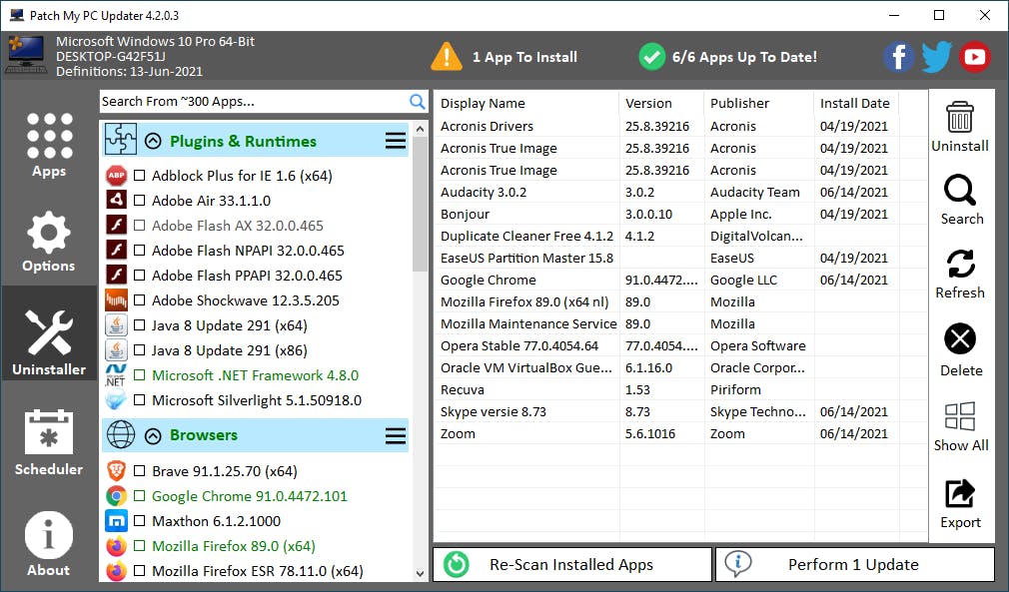
Task: Open Browsers category hamburger menu
Action: click(x=395, y=436)
